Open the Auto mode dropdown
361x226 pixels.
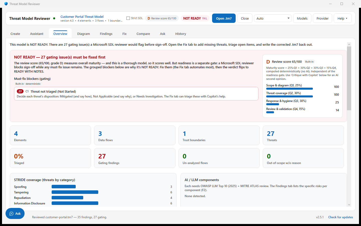273,18
